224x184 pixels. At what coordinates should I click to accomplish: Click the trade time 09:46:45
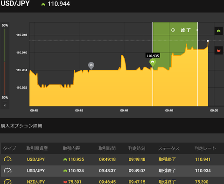tap(107, 182)
